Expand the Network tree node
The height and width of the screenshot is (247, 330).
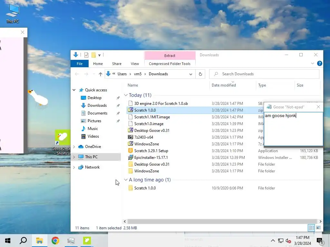74,167
